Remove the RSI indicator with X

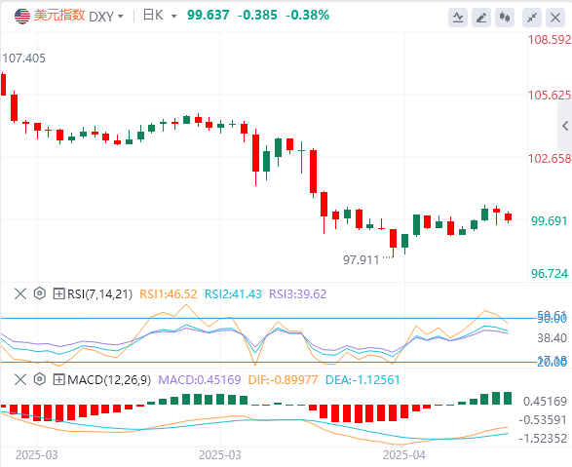point(20,293)
